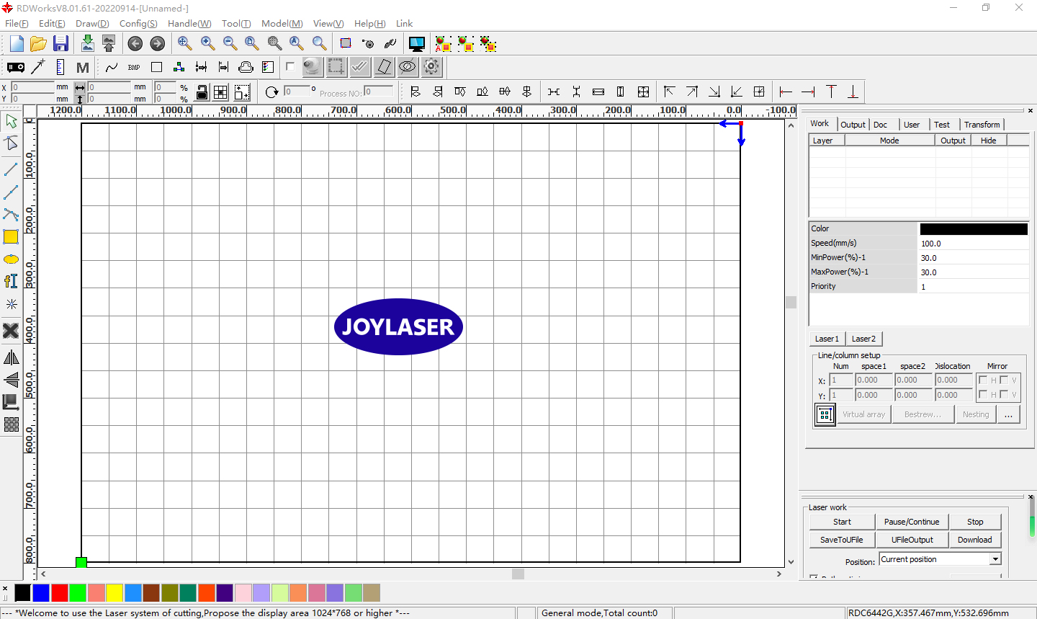
Task: Click the ruler measure icon
Action: [60, 67]
